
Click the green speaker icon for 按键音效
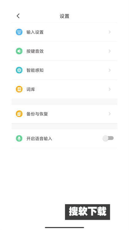(19, 51)
